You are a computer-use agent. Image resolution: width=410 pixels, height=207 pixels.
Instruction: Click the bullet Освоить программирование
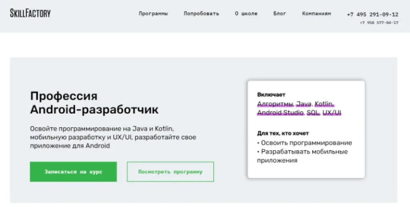(x=304, y=143)
